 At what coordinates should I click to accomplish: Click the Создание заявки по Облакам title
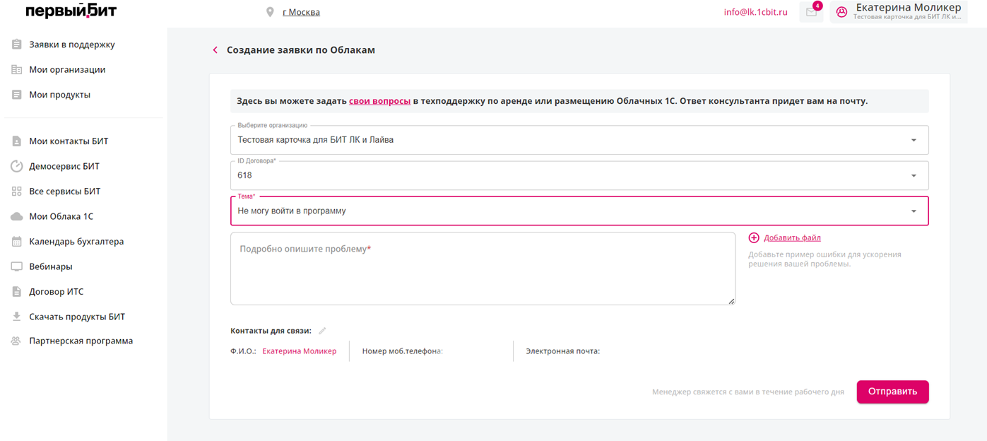pyautogui.click(x=301, y=50)
